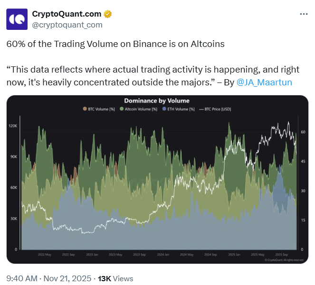Open the 9:40 AM timestamp link
The height and width of the screenshot is (285, 315).
point(20,278)
